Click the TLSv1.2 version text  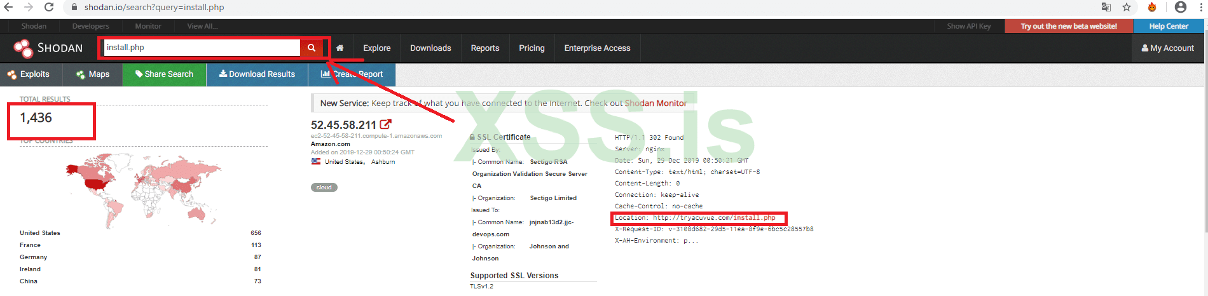[x=481, y=286]
